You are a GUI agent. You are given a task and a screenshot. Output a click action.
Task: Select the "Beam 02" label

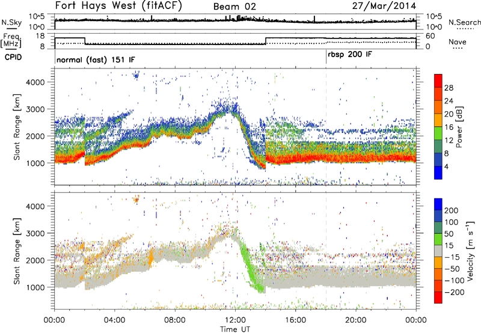(x=234, y=7)
